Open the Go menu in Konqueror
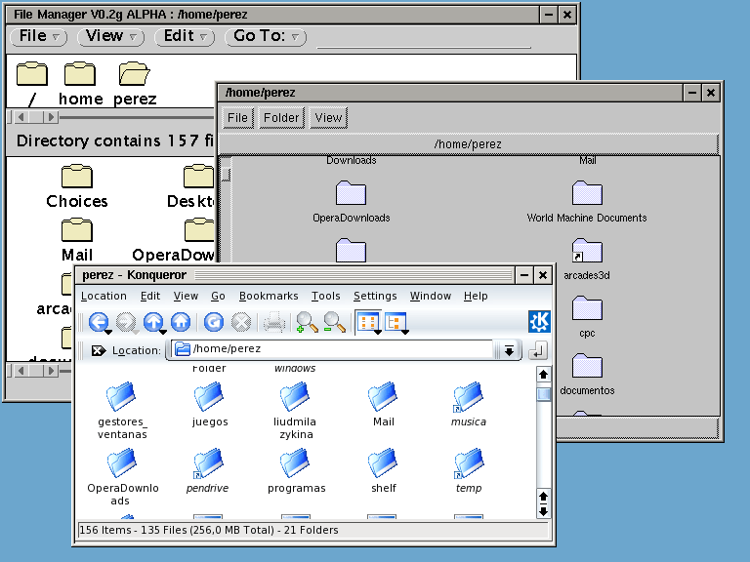Screen dimensions: 750x562 [x=218, y=297]
